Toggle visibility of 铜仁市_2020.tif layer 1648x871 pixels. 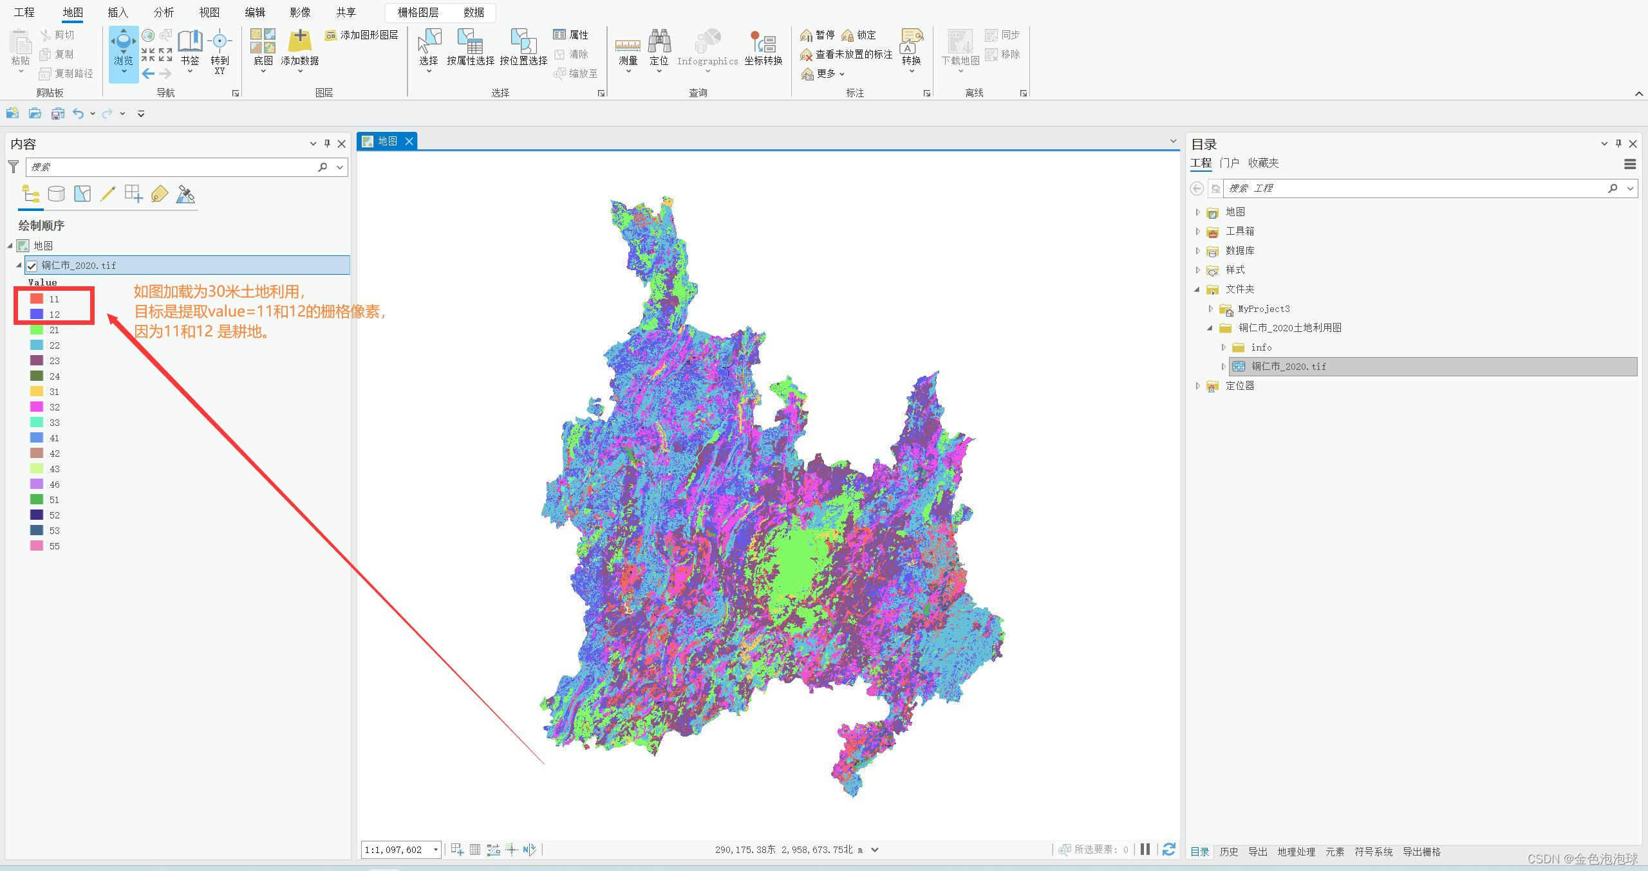coord(32,266)
